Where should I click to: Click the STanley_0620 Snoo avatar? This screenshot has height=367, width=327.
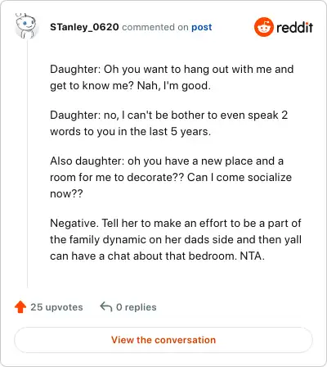pos(27,26)
